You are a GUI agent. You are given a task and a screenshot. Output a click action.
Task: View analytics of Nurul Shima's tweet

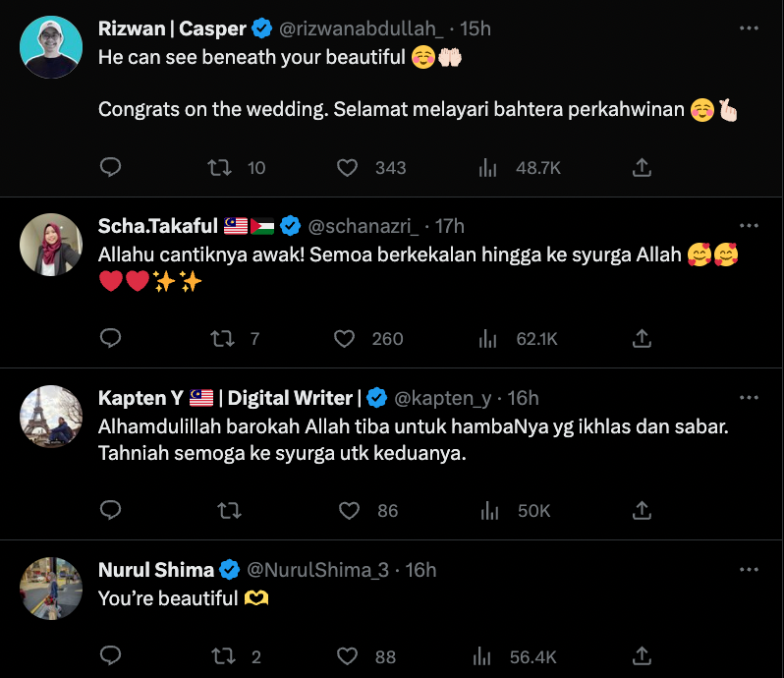[x=487, y=656]
